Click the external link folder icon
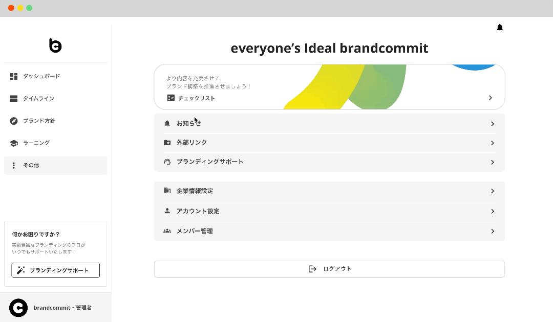The image size is (553, 322). tap(167, 143)
